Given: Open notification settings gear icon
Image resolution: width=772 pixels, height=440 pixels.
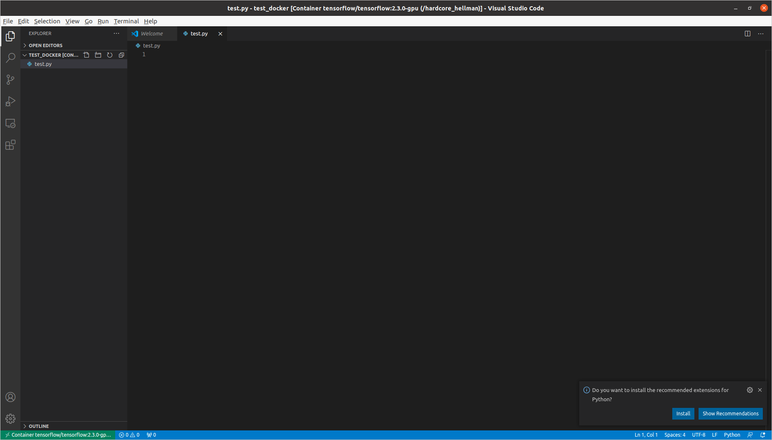Looking at the screenshot, I should pos(750,390).
